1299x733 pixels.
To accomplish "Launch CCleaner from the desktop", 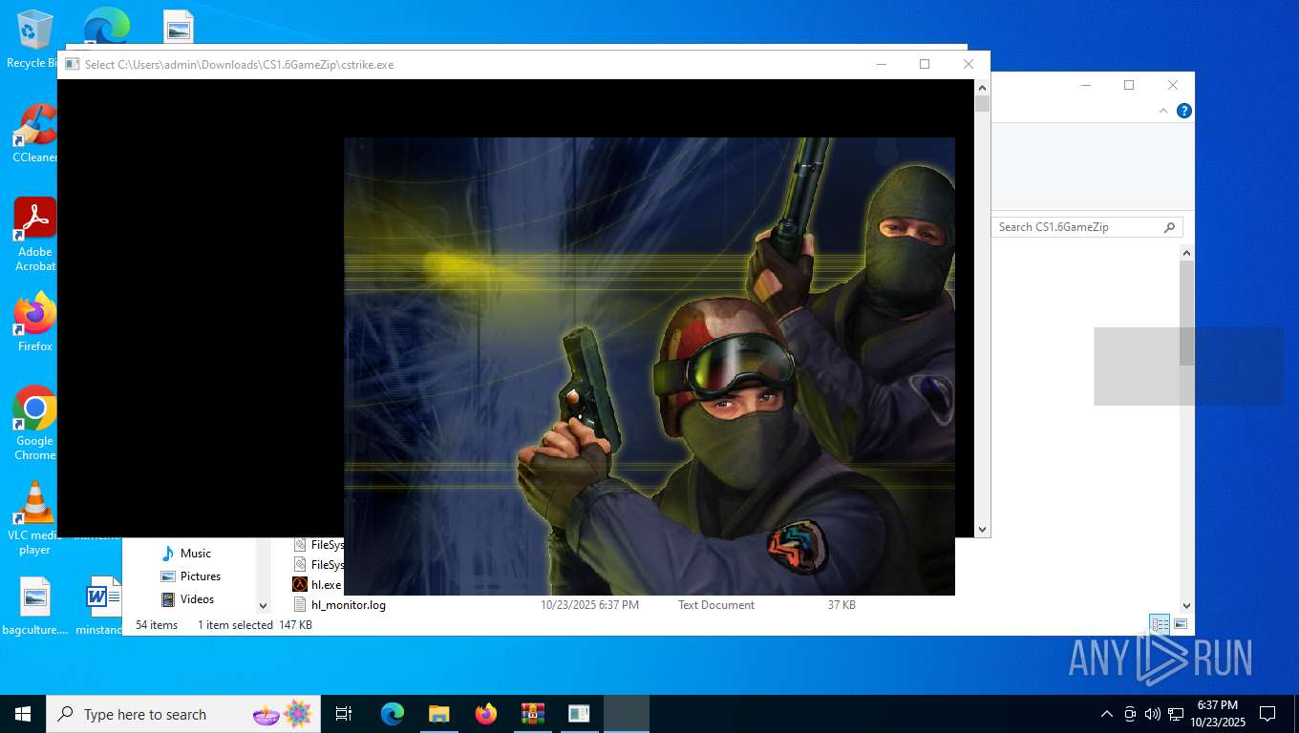I will pyautogui.click(x=34, y=134).
